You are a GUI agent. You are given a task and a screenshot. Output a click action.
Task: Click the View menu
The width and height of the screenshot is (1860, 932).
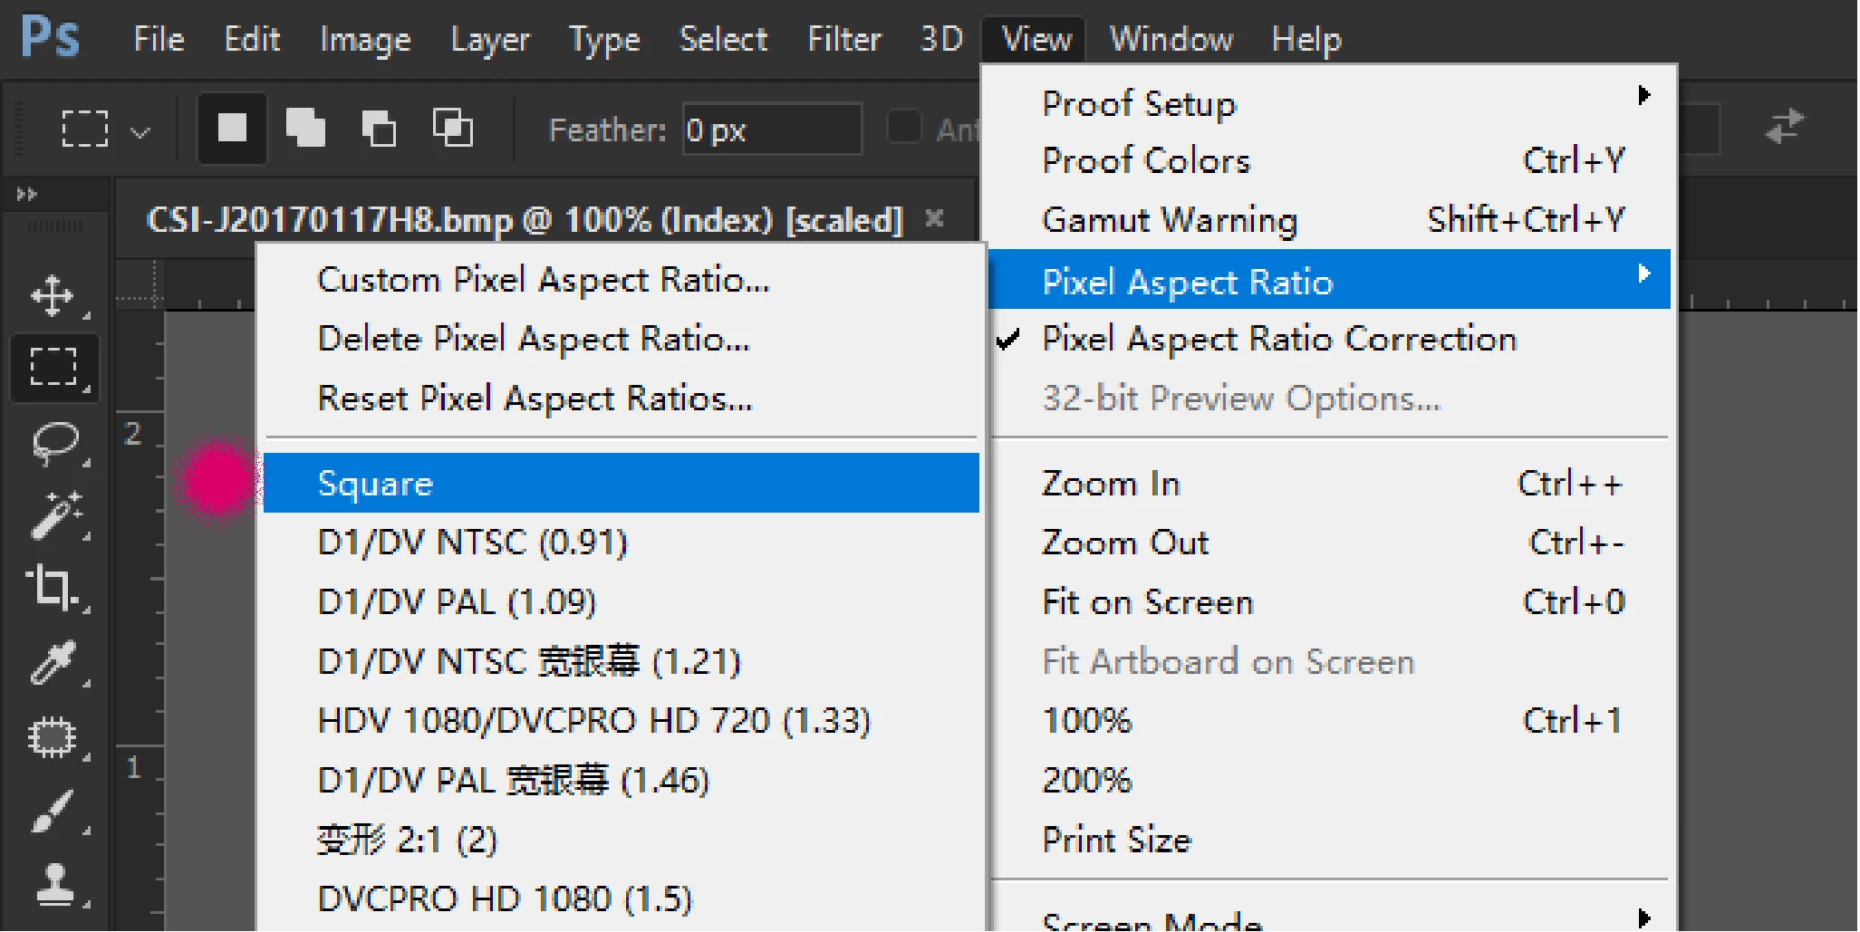(x=1035, y=40)
